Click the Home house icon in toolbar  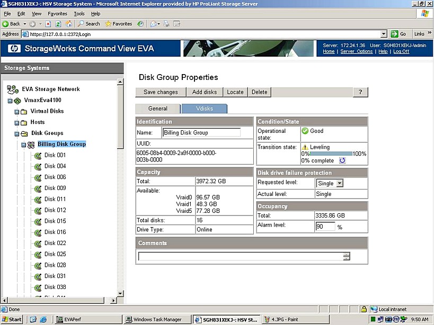coord(69,24)
